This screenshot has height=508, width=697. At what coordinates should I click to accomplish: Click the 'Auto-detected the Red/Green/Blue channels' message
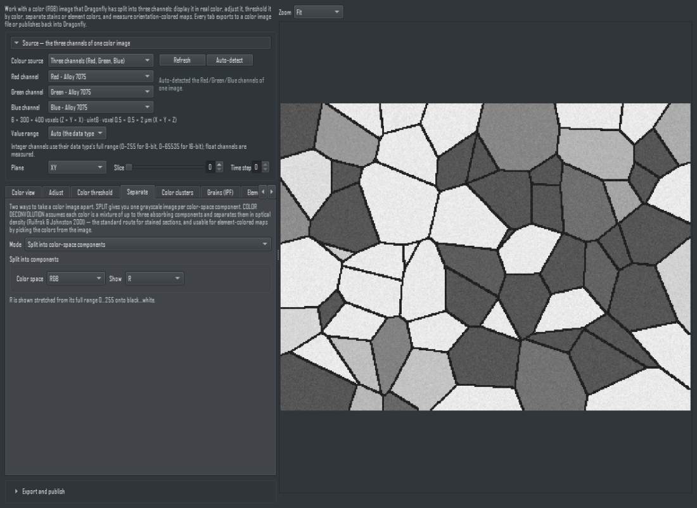click(x=211, y=84)
